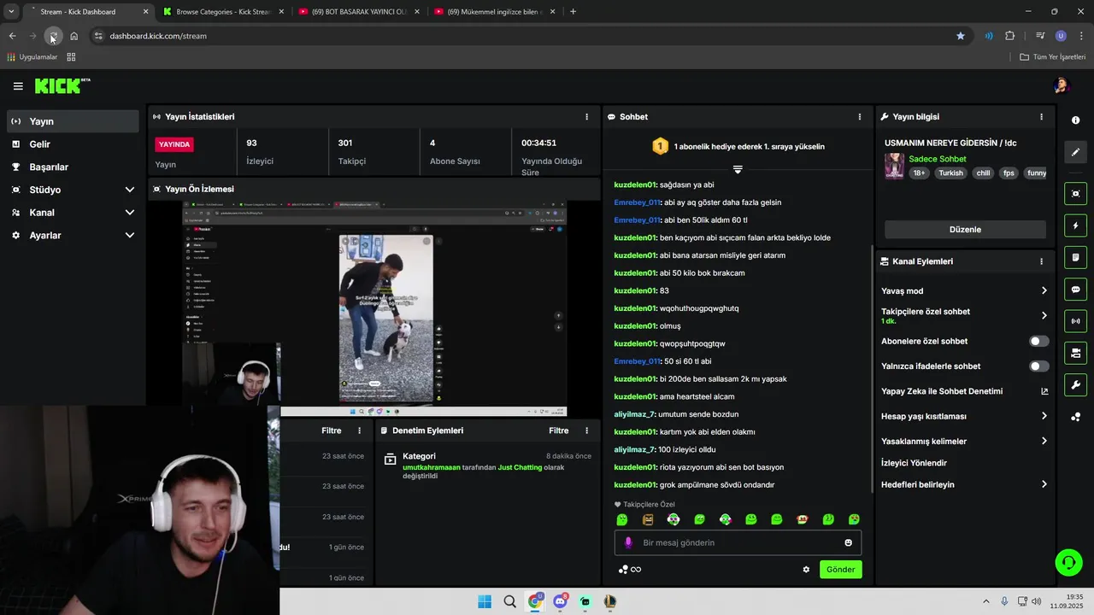
Task: Click the infinity icon below chat input
Action: click(x=636, y=570)
